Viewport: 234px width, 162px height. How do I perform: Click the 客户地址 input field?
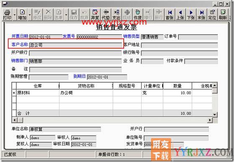(179, 45)
